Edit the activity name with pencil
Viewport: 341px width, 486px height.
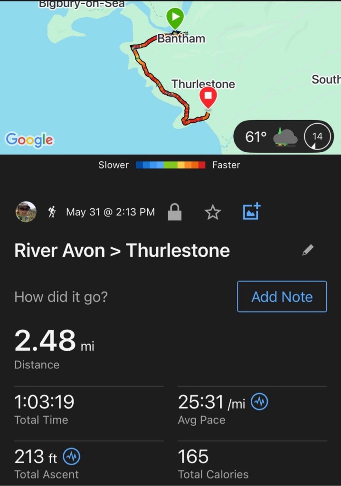[x=308, y=251]
